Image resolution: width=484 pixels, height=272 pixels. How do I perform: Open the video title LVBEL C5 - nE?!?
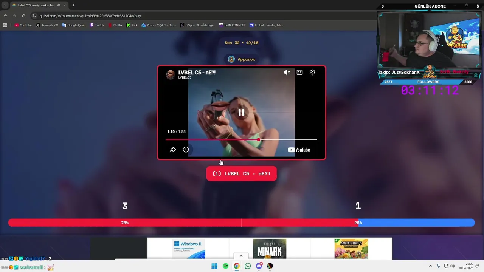[x=197, y=72]
